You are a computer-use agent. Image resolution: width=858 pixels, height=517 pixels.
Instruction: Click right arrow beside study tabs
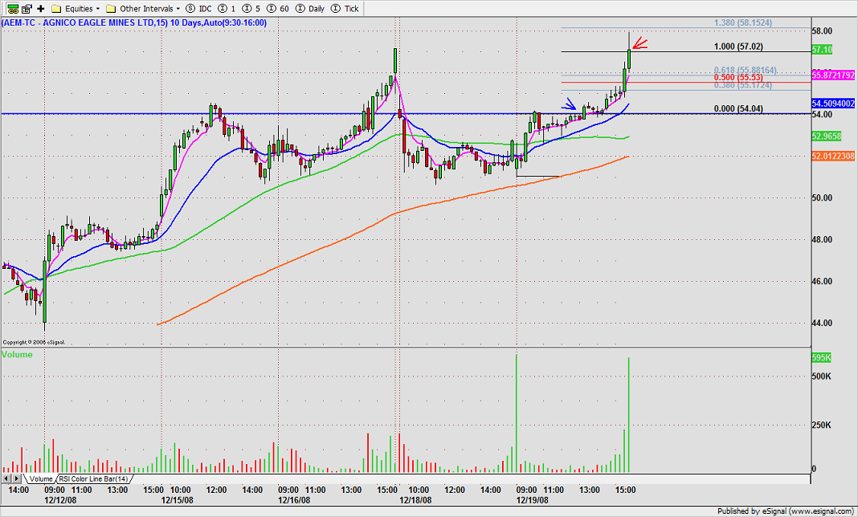pos(14,478)
